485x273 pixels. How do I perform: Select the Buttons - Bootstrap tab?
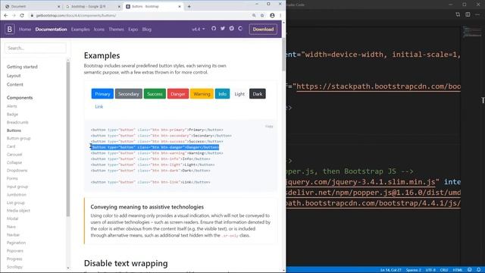click(x=153, y=7)
